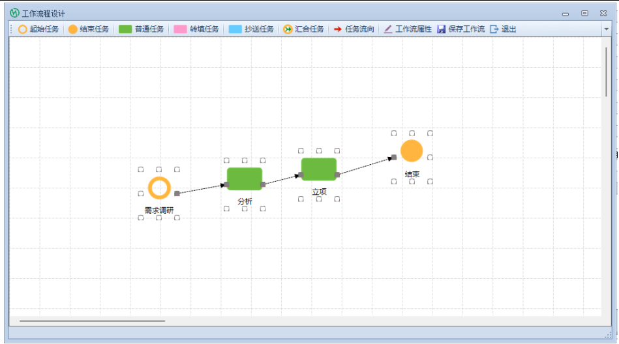Click the horizontal scrollbar at canvas bottom

click(92, 321)
